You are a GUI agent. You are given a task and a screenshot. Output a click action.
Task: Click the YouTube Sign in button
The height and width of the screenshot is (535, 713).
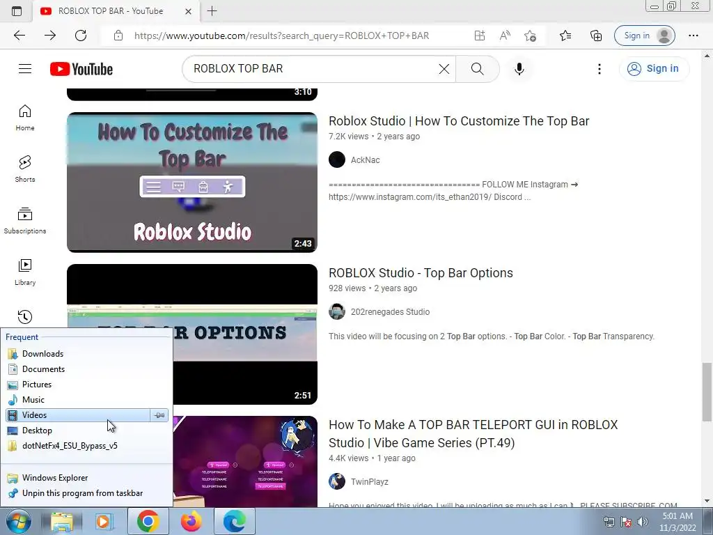[x=654, y=69]
